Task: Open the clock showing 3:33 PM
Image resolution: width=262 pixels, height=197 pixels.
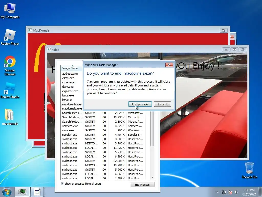Action: [x=249, y=192]
